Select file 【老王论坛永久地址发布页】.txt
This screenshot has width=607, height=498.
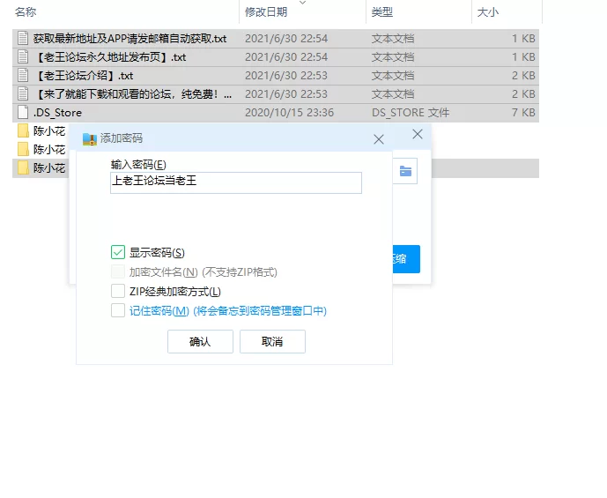(276, 57)
